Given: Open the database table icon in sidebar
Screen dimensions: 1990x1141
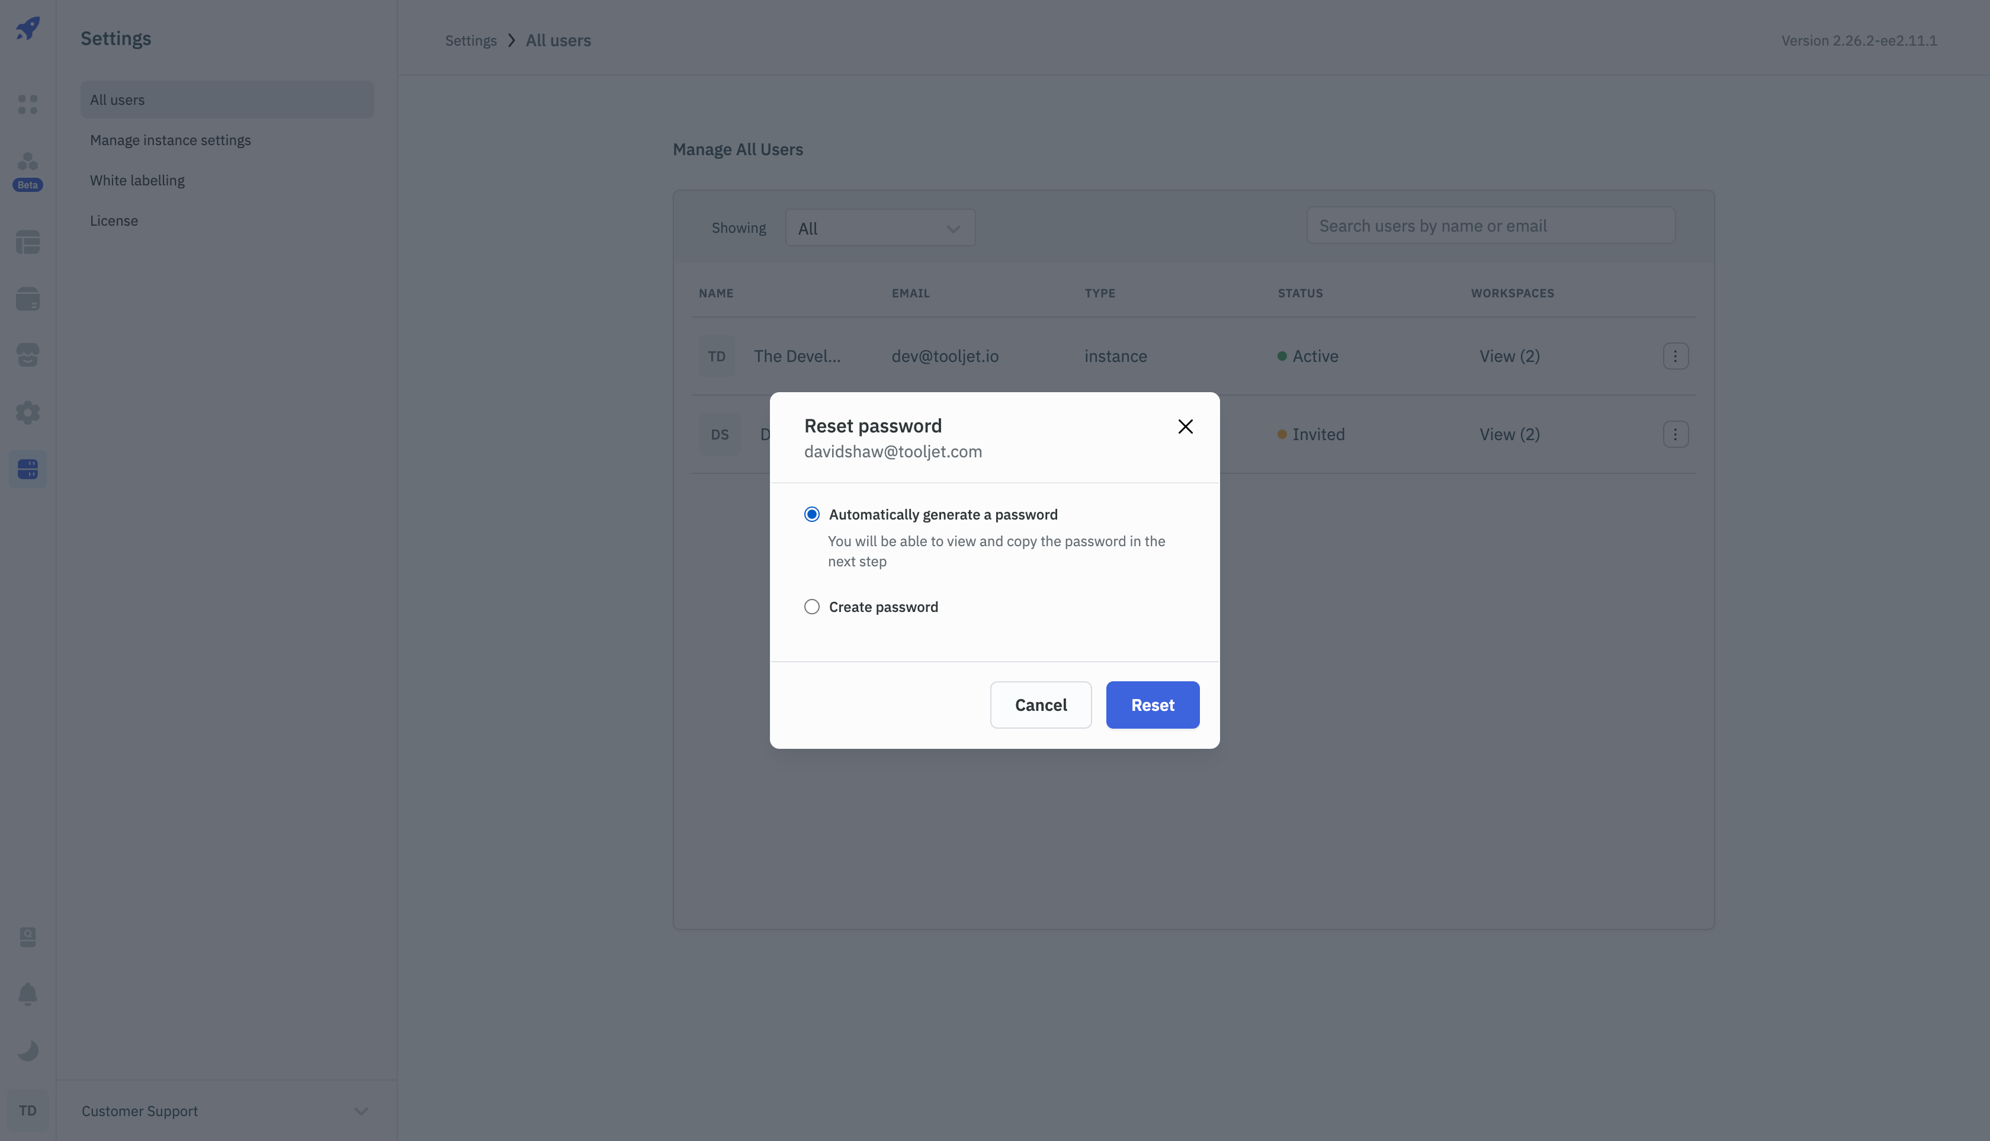Looking at the screenshot, I should pos(28,242).
